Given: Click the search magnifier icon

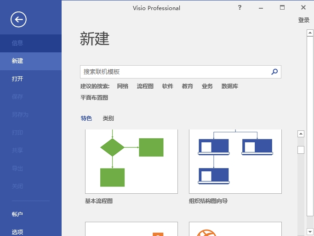Looking at the screenshot, I should 274,72.
